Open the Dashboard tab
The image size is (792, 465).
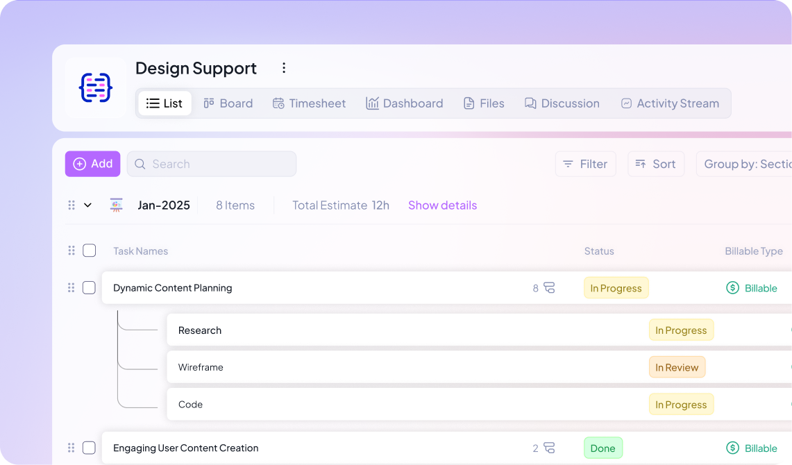tap(405, 103)
